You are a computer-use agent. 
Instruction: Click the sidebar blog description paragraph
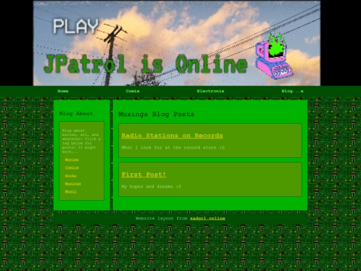point(82,141)
